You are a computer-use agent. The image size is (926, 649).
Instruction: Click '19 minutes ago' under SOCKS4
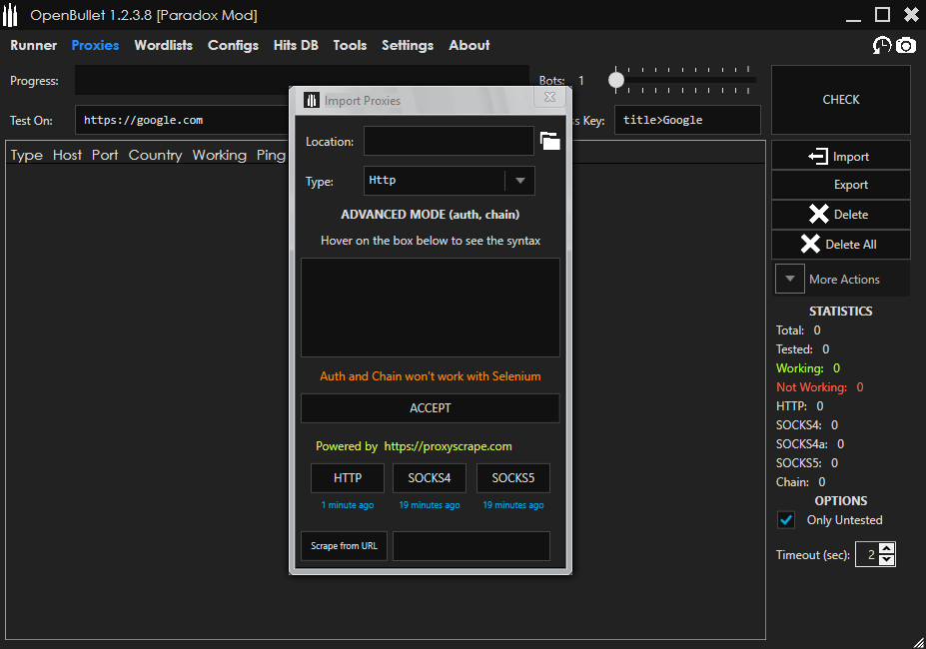(x=430, y=505)
